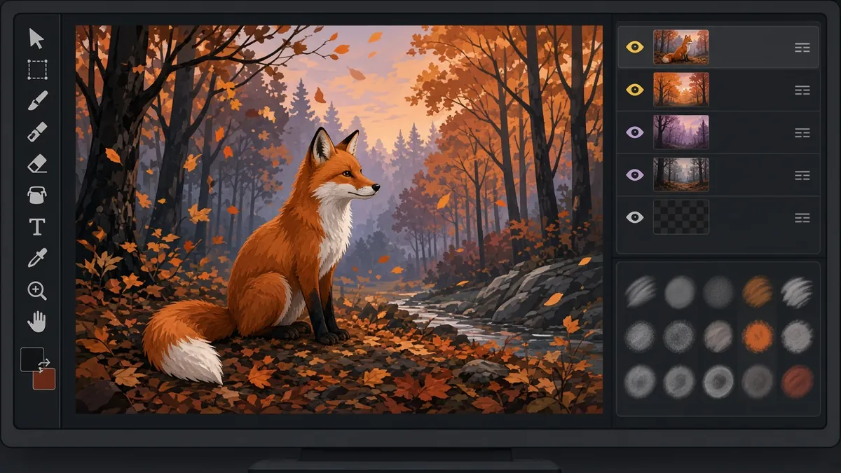Choose the white streaked brush, top row last
841x473 pixels.
tap(797, 292)
